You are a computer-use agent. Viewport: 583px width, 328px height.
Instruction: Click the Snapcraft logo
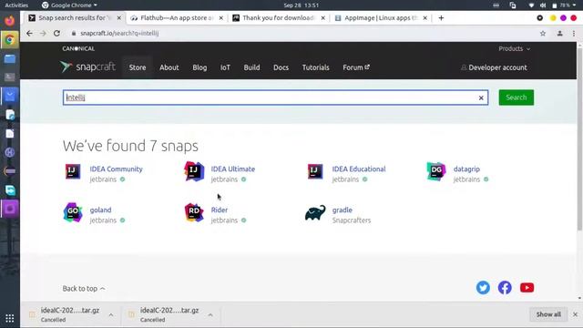point(87,67)
